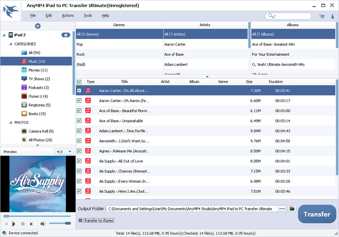Screen dimensions: 339x237
Task: Browse output path with the ellipsis button
Action: [282, 209]
